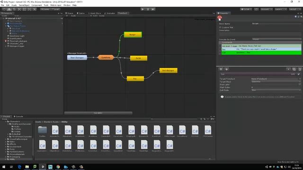Select Directional Light in the Hierarchy

tap(17, 36)
